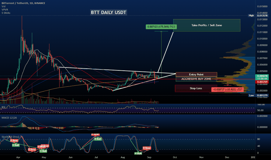Click the BTT DAILY USDT text annotation
Screen dimensions: 271x160
tap(108, 13)
